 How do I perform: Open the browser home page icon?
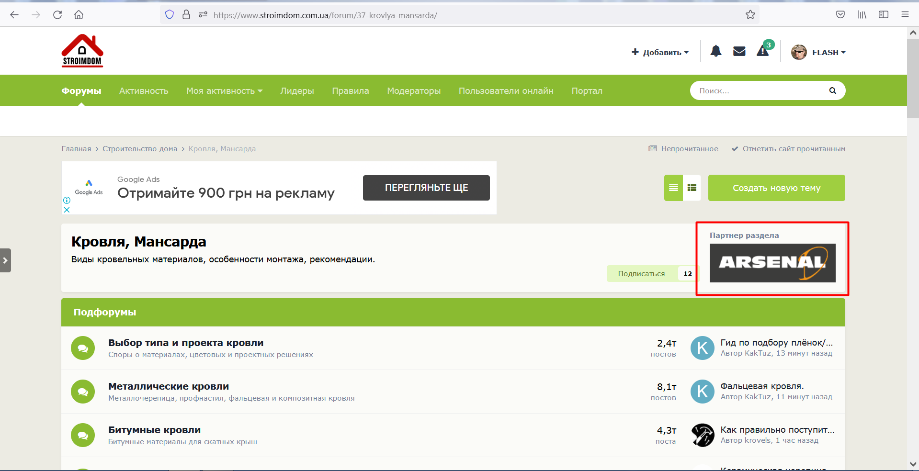point(79,15)
